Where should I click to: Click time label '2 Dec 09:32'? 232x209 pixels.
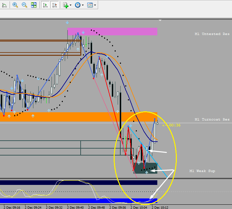pyautogui.click(x=54, y=207)
